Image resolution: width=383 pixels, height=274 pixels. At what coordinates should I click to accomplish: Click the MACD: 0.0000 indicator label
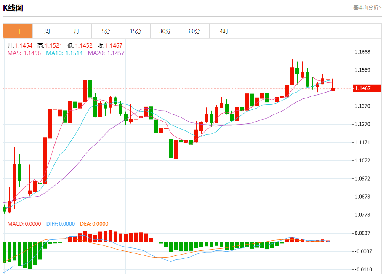pyautogui.click(x=24, y=224)
